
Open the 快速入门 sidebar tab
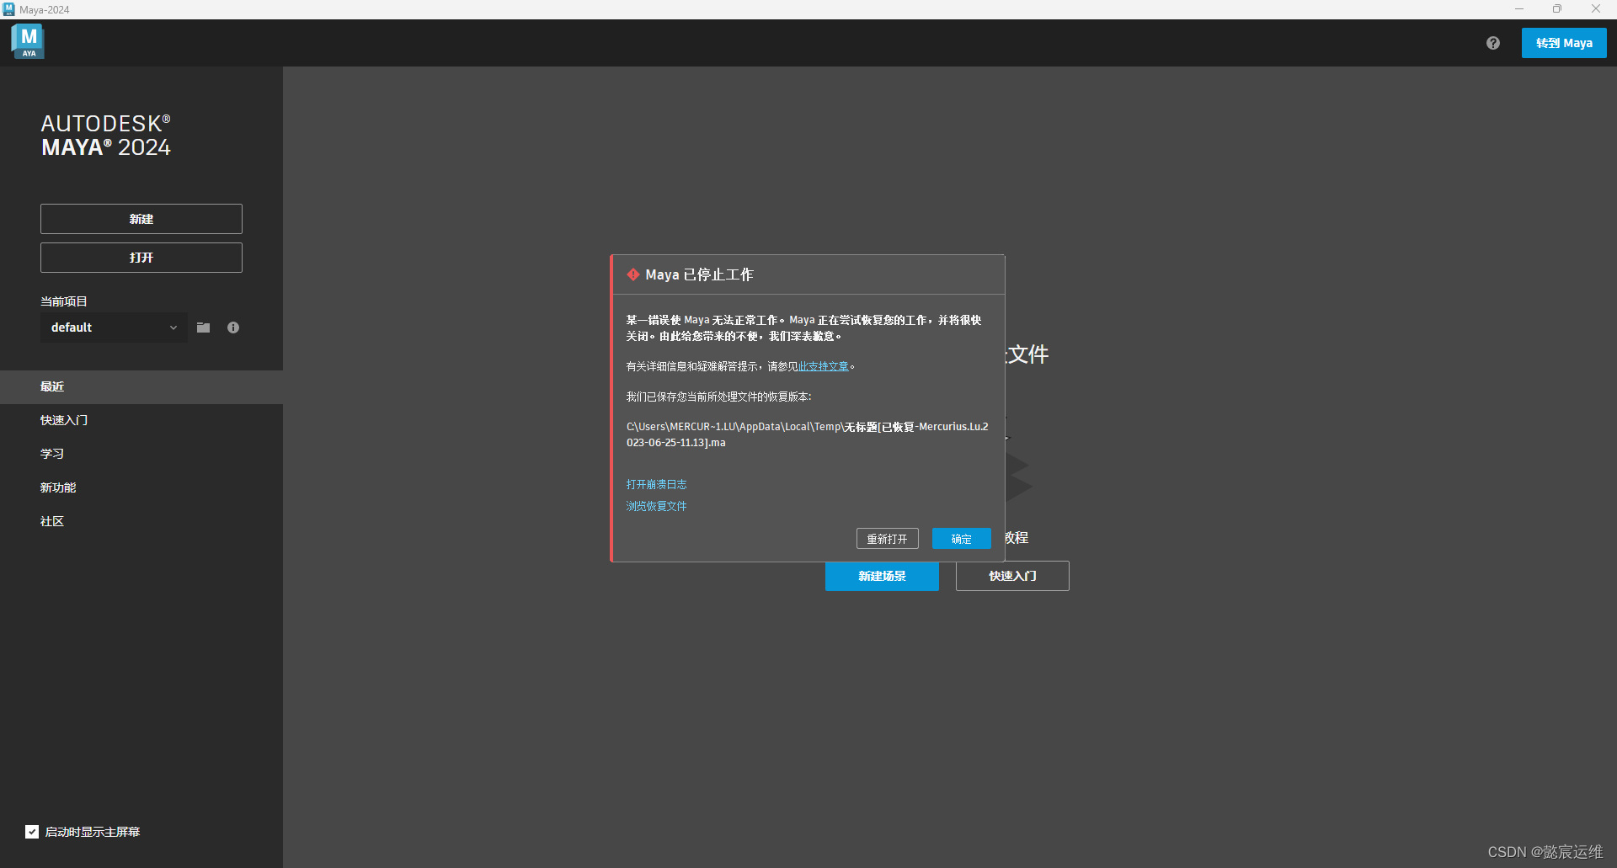coord(64,420)
